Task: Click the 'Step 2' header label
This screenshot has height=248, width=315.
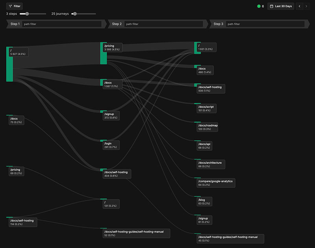Action: pyautogui.click(x=117, y=24)
